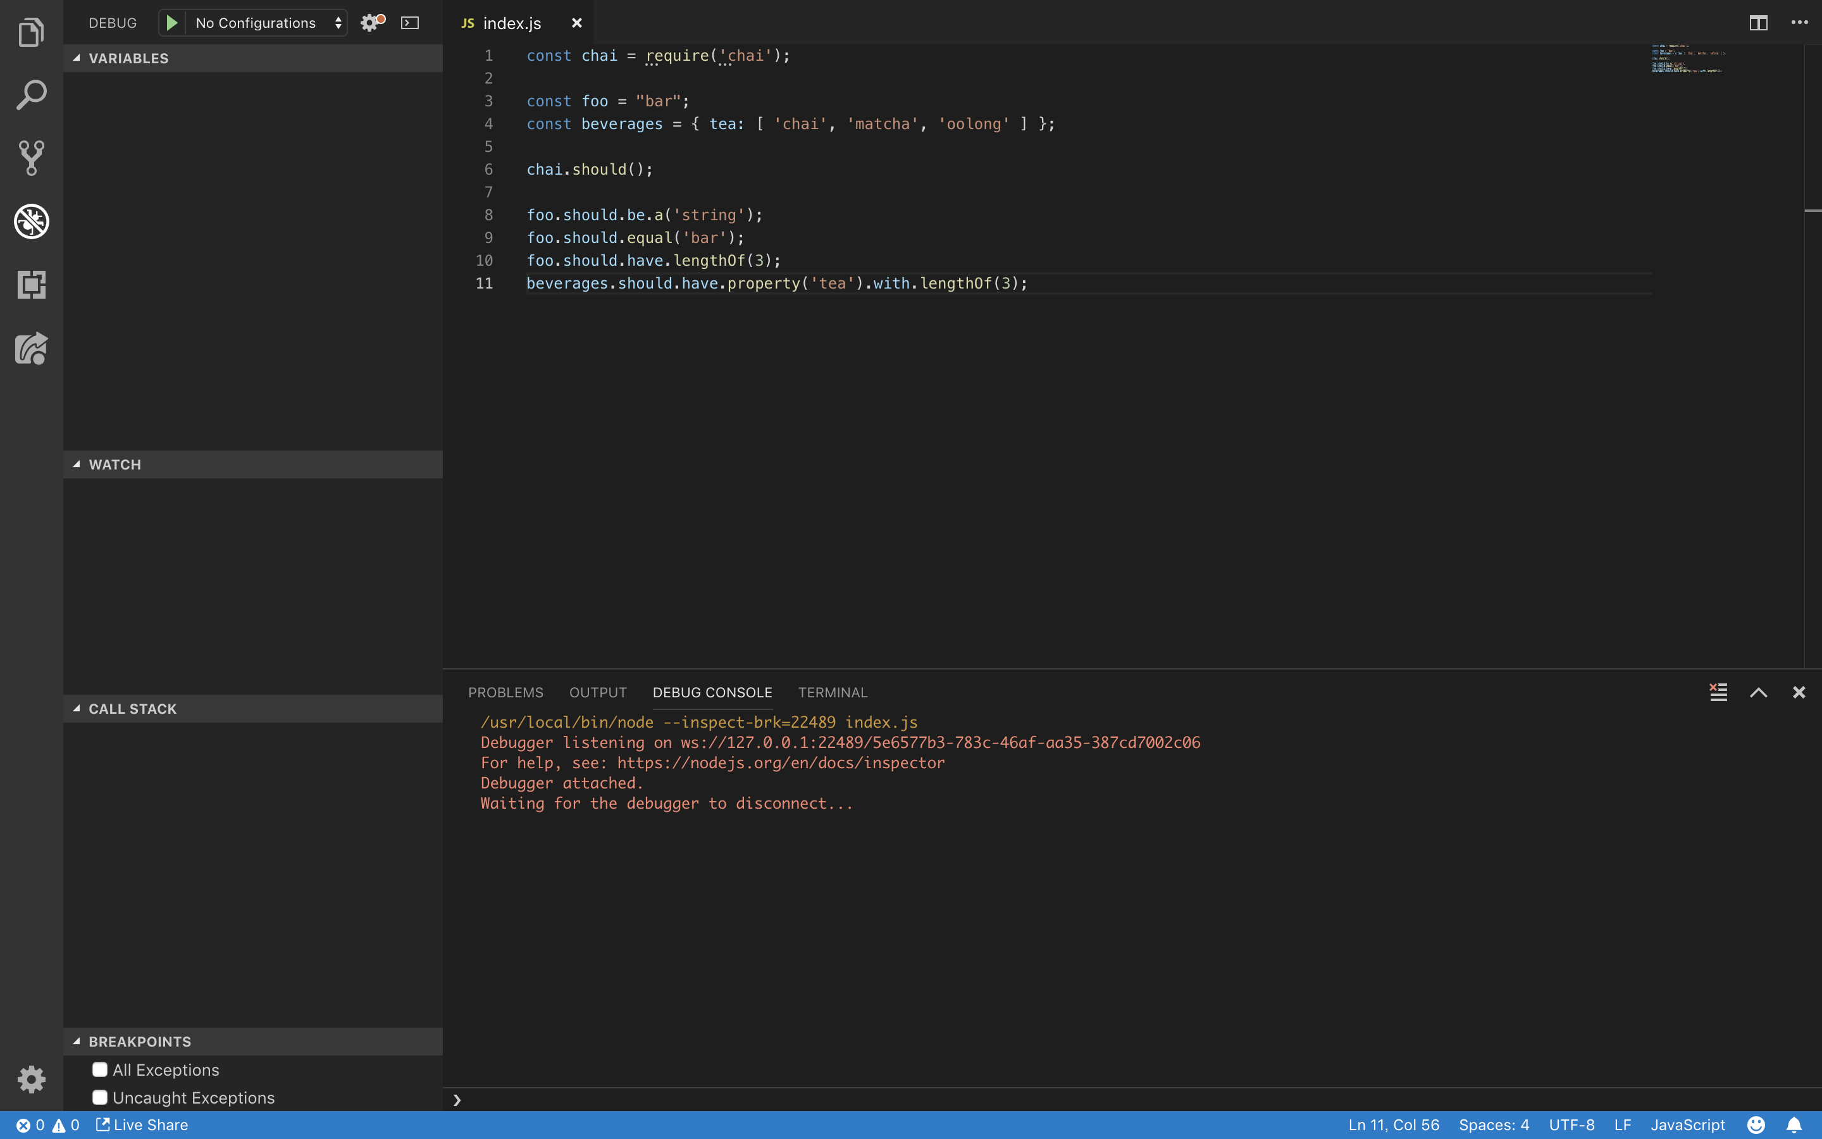Image resolution: width=1822 pixels, height=1139 pixels.
Task: Select the DEBUG CONSOLE tab
Action: point(712,692)
